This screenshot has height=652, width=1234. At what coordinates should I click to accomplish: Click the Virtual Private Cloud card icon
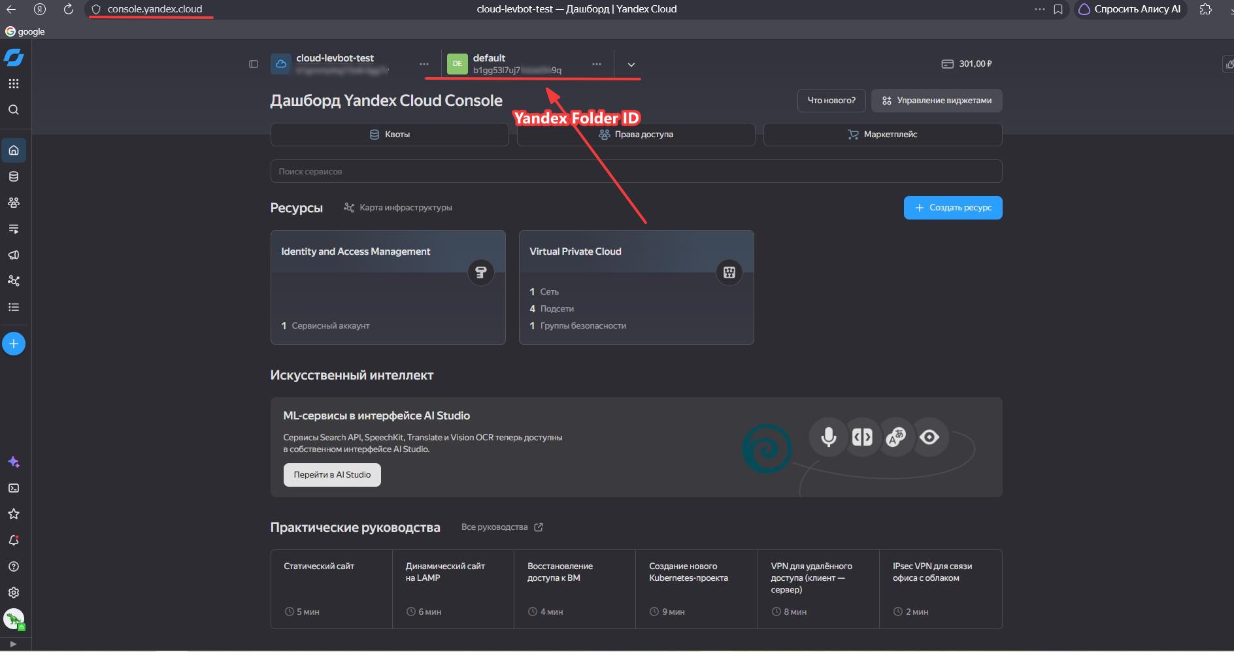coord(729,272)
